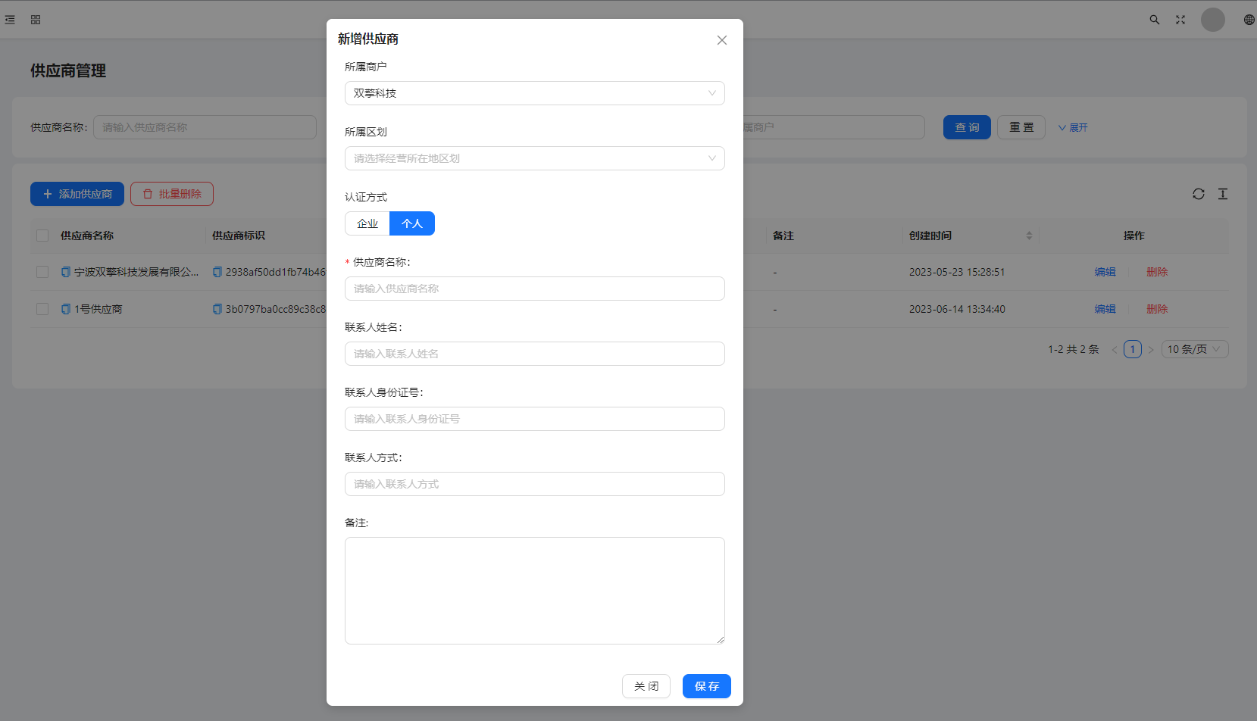Open the 所属商户 dropdown showing 双擎科技

[x=535, y=93]
